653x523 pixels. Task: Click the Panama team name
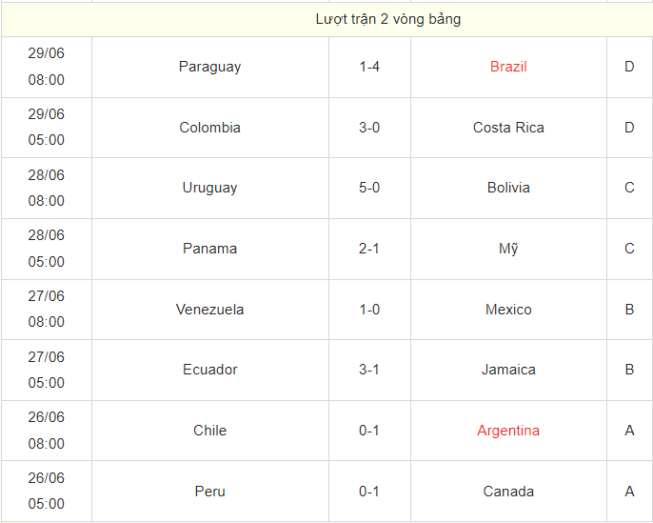tap(209, 249)
